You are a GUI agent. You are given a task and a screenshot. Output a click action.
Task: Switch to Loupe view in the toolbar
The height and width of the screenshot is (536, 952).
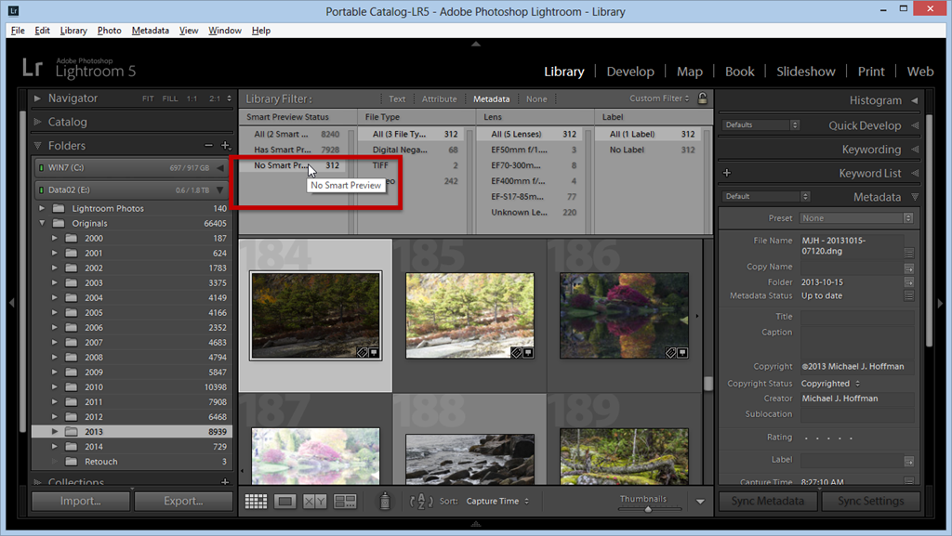click(285, 502)
